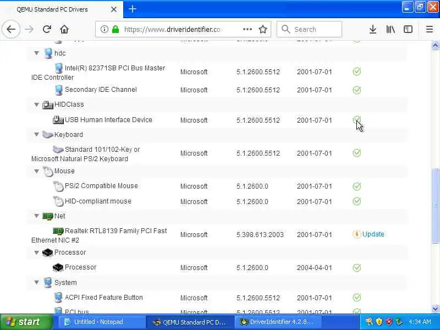
Task: Collapse the hdc category
Action: pos(36,53)
